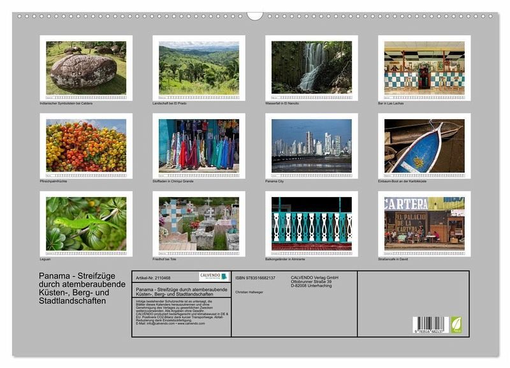Select the Straßencafe in David photo
Viewport: 510px width, 368px height.
(425, 224)
